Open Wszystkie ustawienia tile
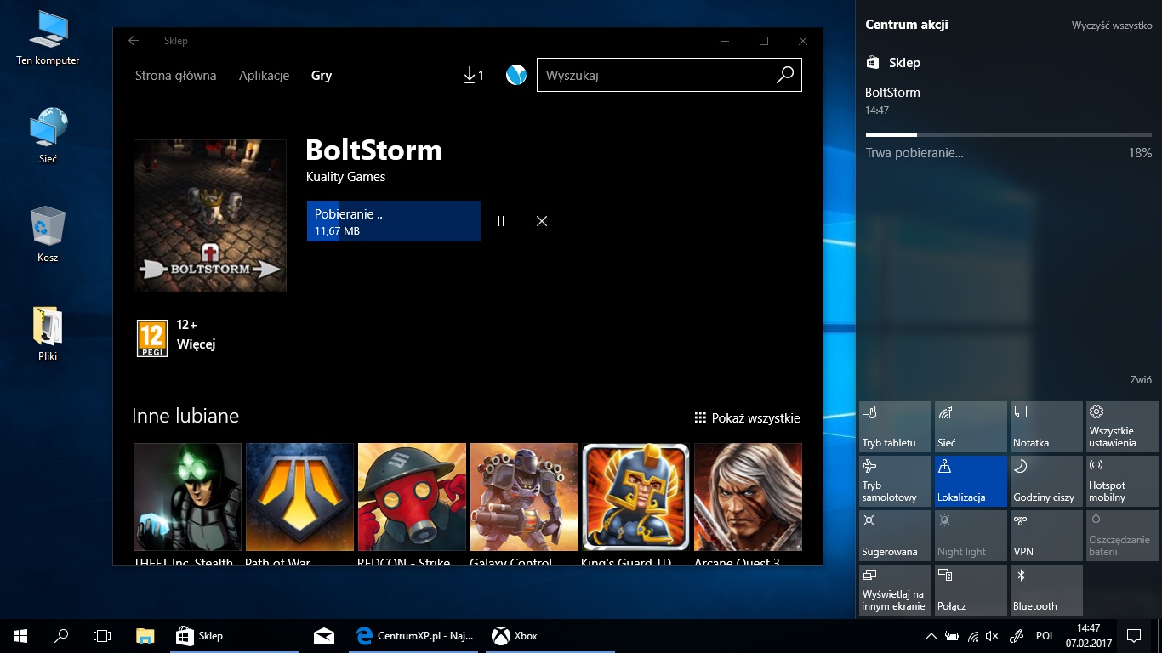The width and height of the screenshot is (1162, 653). [x=1122, y=427]
